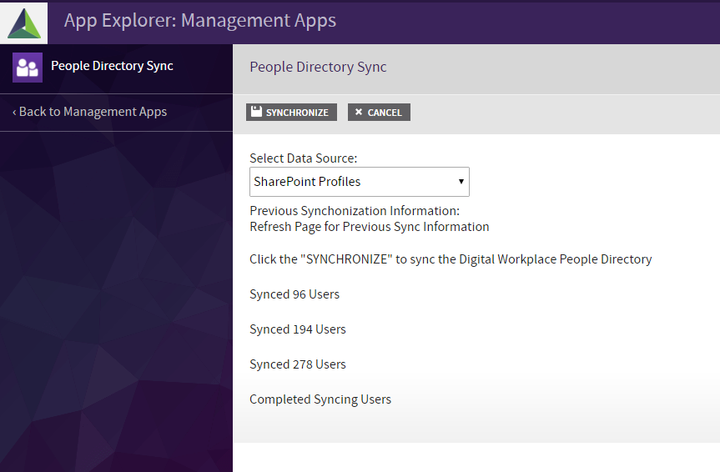Click the 'Synced 278 Users' status line
This screenshot has height=472, width=720.
pos(298,364)
